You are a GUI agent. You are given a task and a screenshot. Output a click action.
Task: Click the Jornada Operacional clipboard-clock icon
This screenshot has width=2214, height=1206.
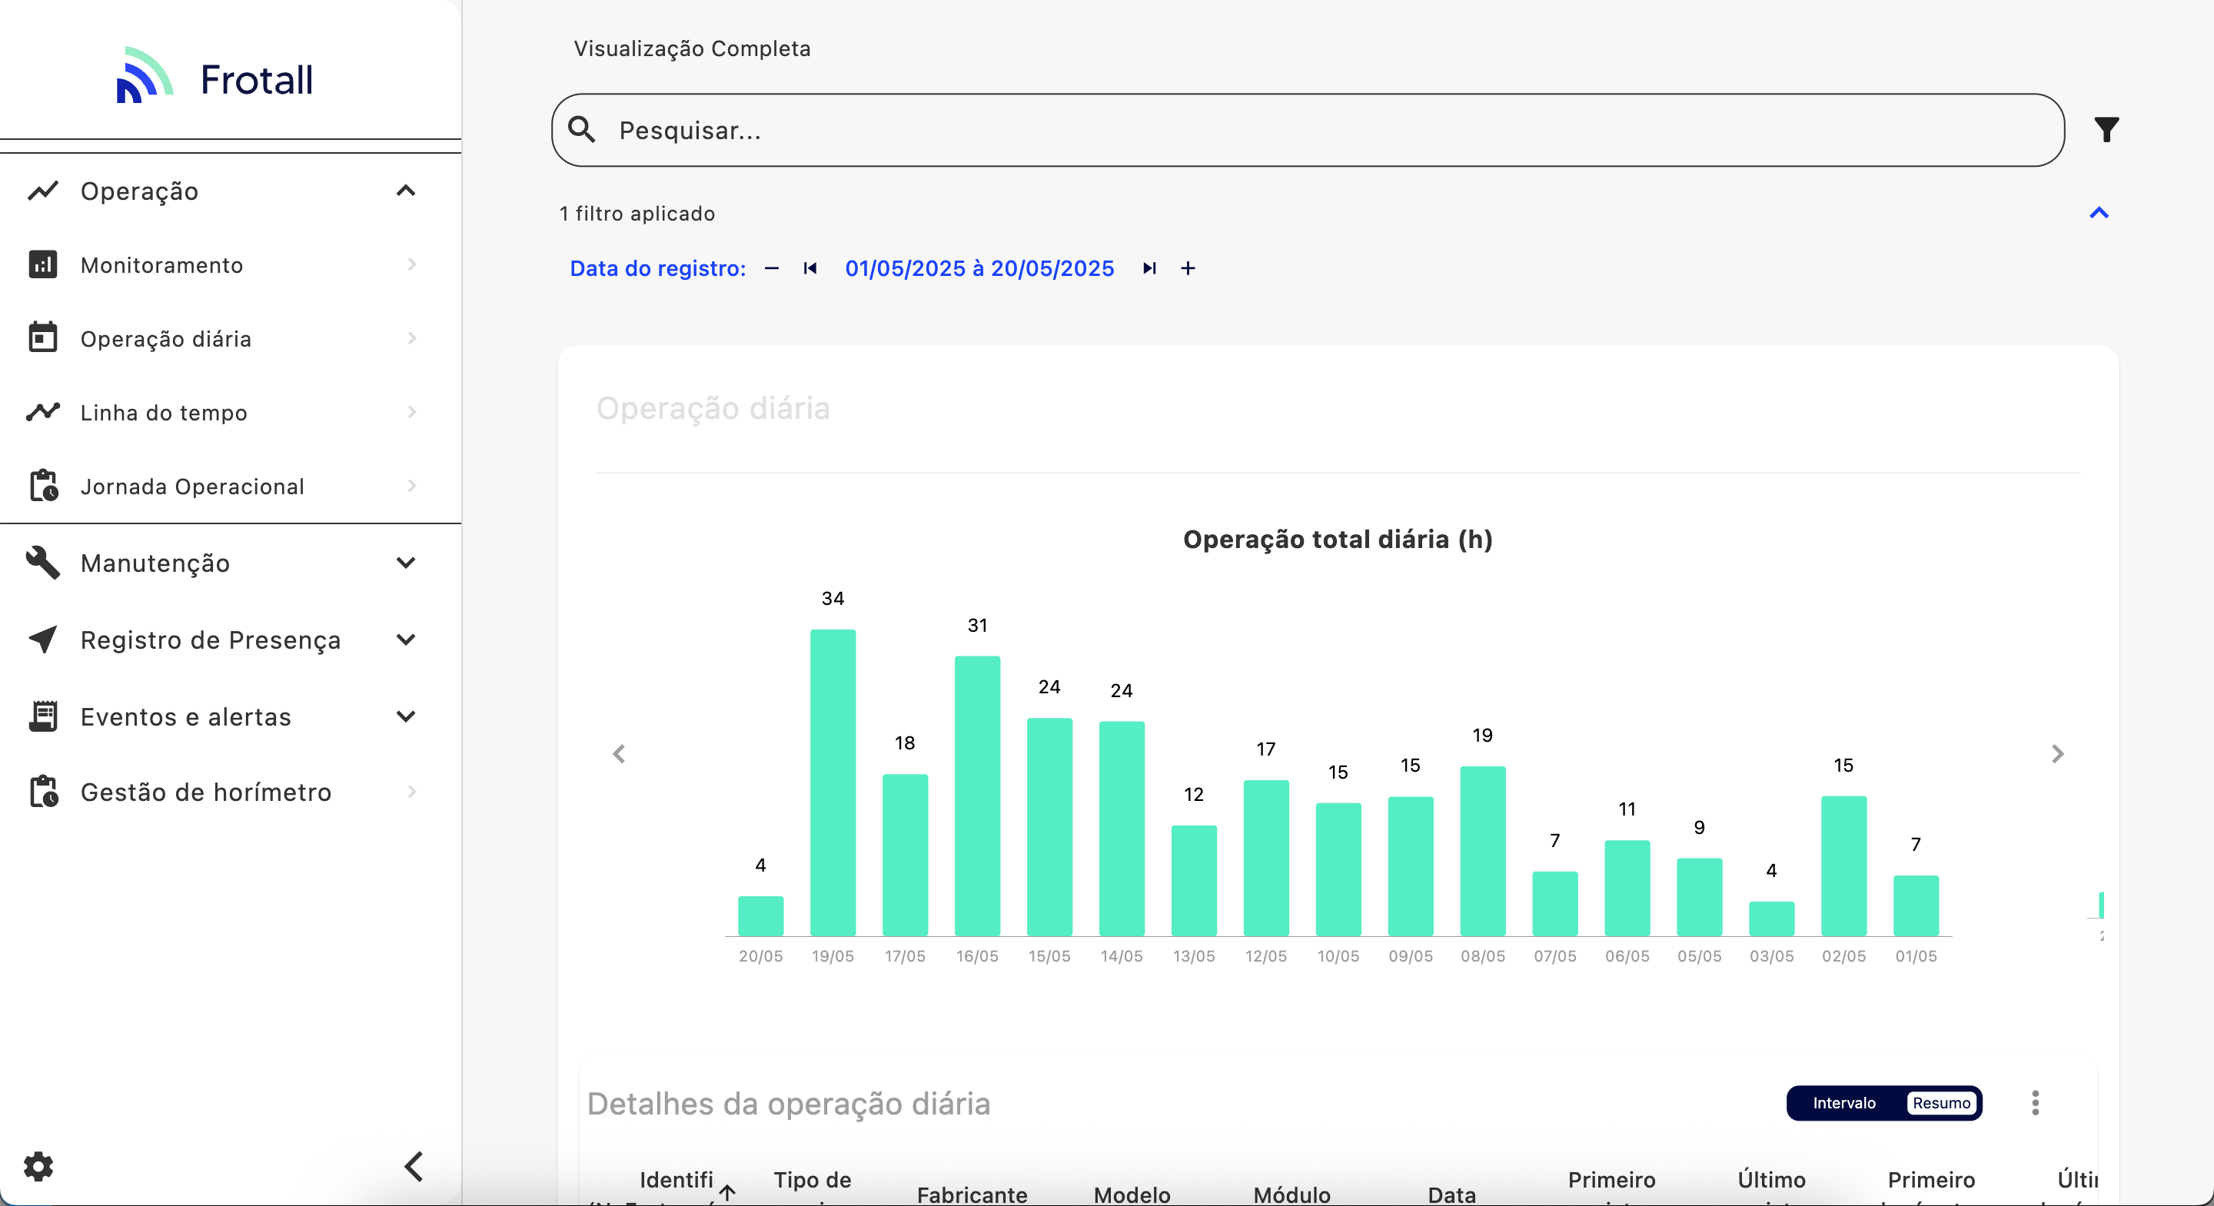[x=44, y=486]
